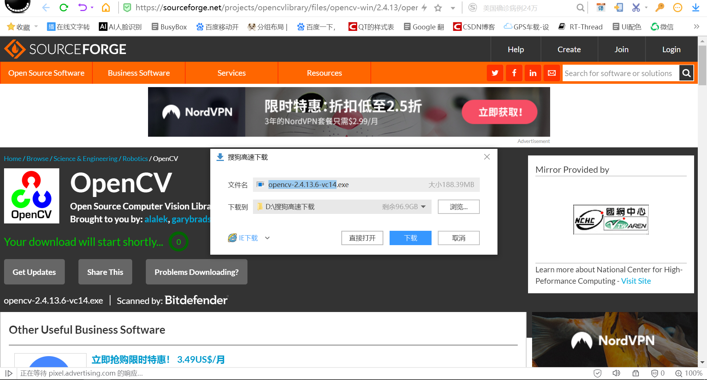Expand the IE下载 dropdown arrow

point(267,238)
